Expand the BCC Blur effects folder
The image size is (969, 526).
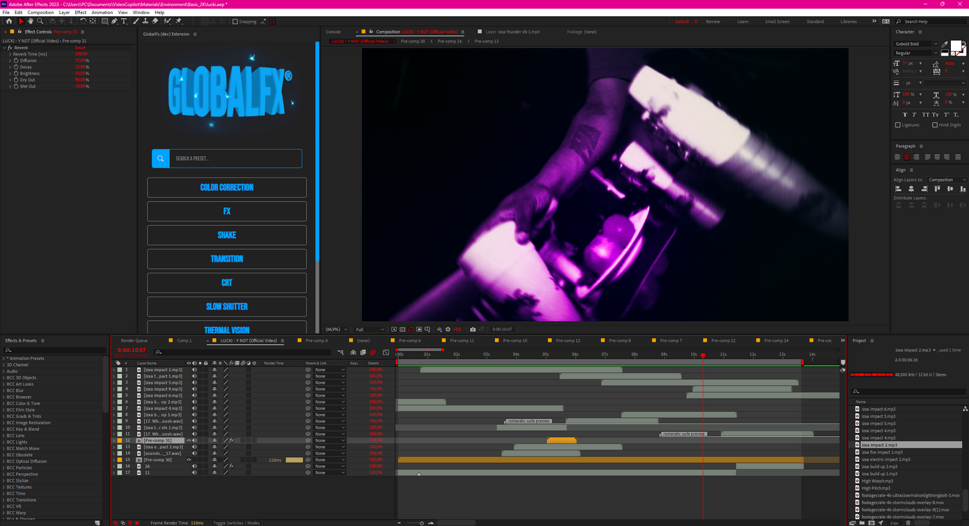[3, 391]
